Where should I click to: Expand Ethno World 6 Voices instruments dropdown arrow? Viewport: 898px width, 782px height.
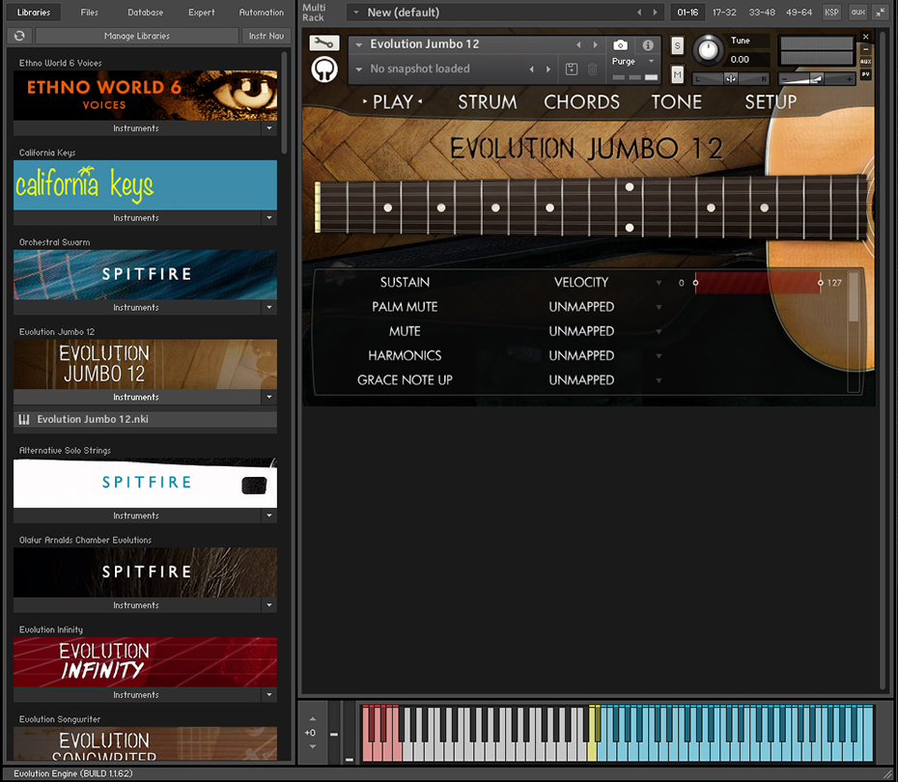point(269,128)
